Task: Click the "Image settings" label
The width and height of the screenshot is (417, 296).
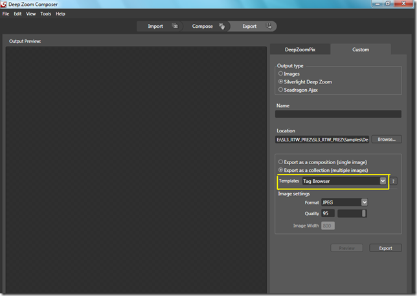Action: (x=294, y=194)
